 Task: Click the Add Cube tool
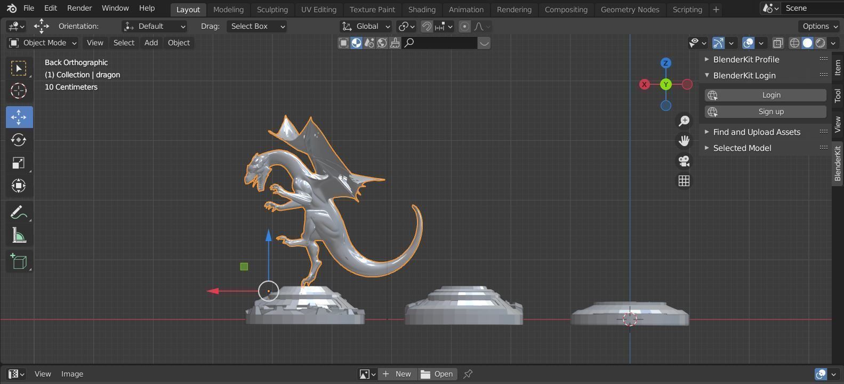point(19,261)
